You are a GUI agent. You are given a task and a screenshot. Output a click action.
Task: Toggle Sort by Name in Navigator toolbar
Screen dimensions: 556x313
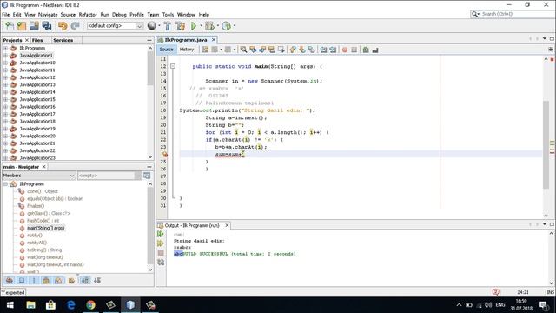coord(85,280)
